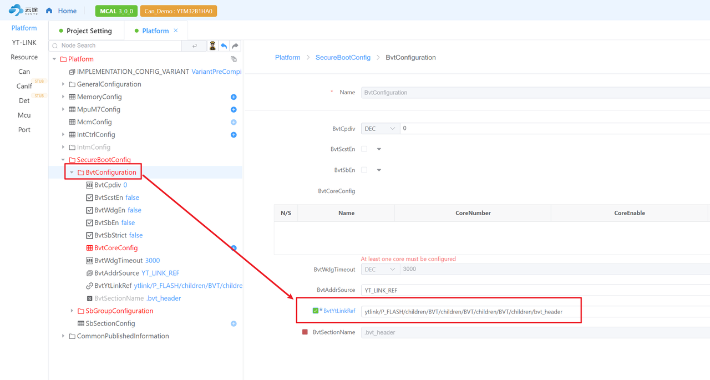This screenshot has width=710, height=380.
Task: Add a core with BvtCoreConfig plus icon
Action: click(234, 248)
